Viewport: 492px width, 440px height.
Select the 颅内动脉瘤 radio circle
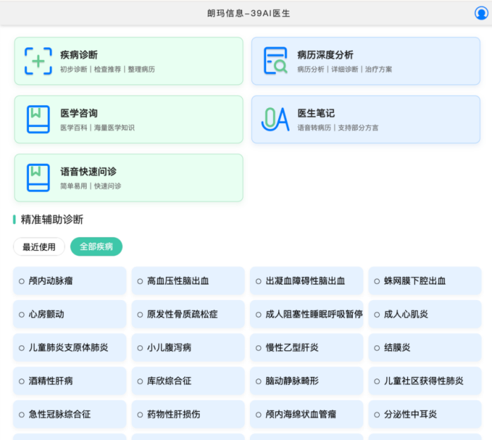click(22, 281)
